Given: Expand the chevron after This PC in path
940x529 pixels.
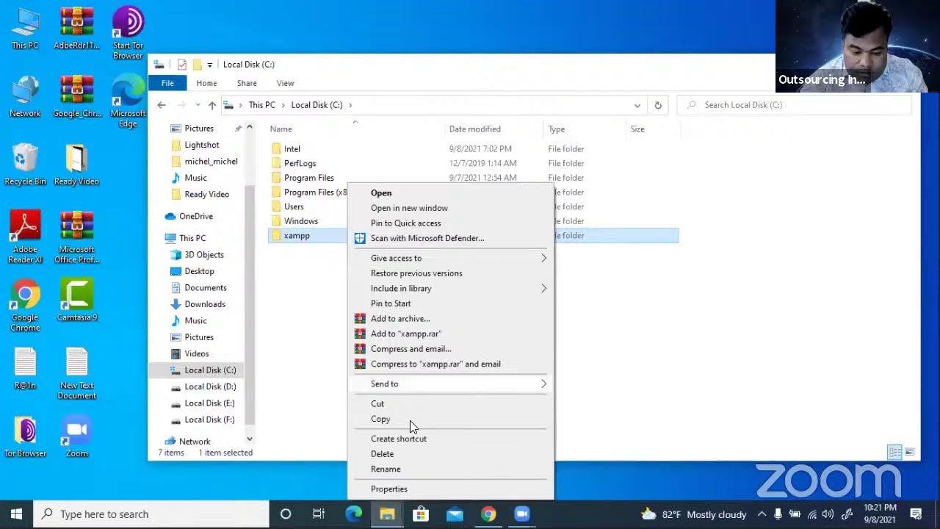Looking at the screenshot, I should click(283, 105).
